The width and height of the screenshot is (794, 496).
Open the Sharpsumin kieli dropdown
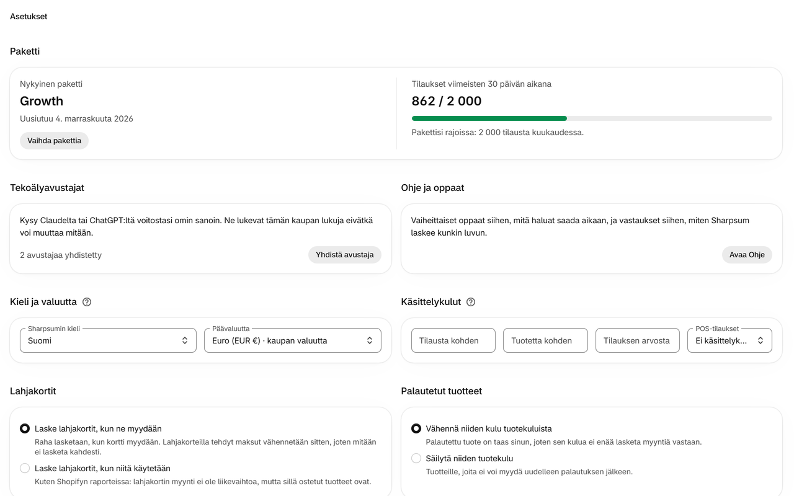point(108,340)
